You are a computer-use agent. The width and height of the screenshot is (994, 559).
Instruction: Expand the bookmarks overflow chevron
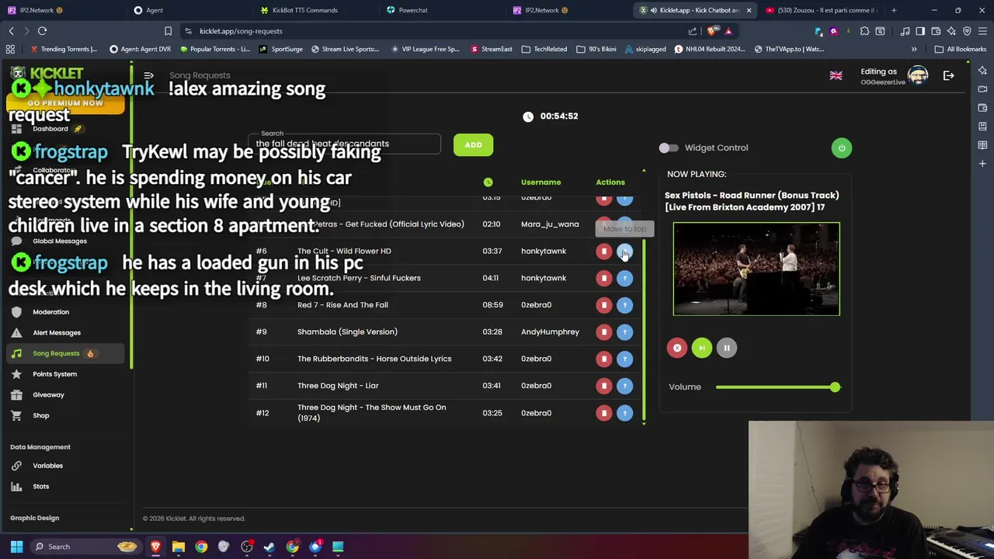(914, 49)
